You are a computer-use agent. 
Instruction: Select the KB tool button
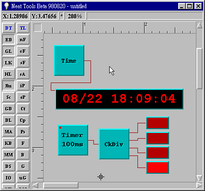[9, 143]
